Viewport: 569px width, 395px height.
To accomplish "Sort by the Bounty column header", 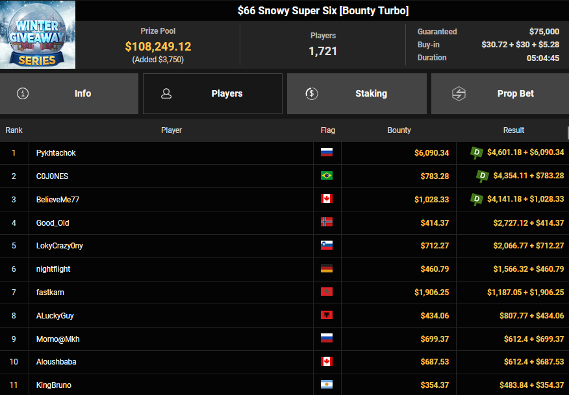I will 399,130.
